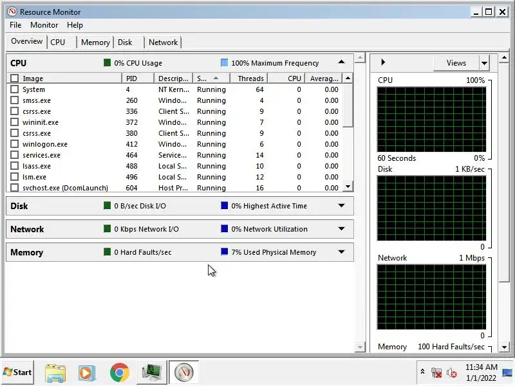Select the Overview tab

(x=26, y=41)
